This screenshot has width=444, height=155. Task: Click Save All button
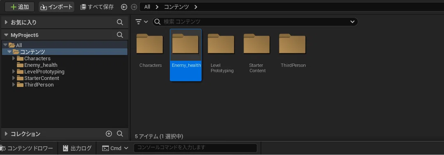coord(97,7)
